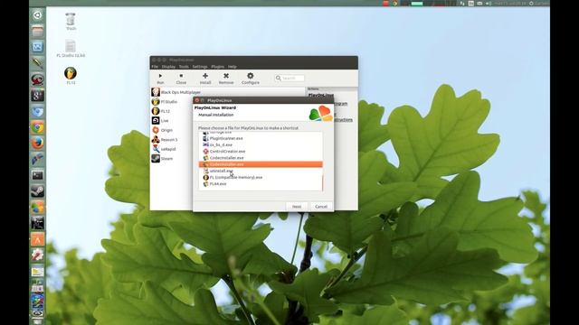Choose FL (compatible memory).exe in the list
Viewport: 579px width, 325px height.
(x=261, y=177)
